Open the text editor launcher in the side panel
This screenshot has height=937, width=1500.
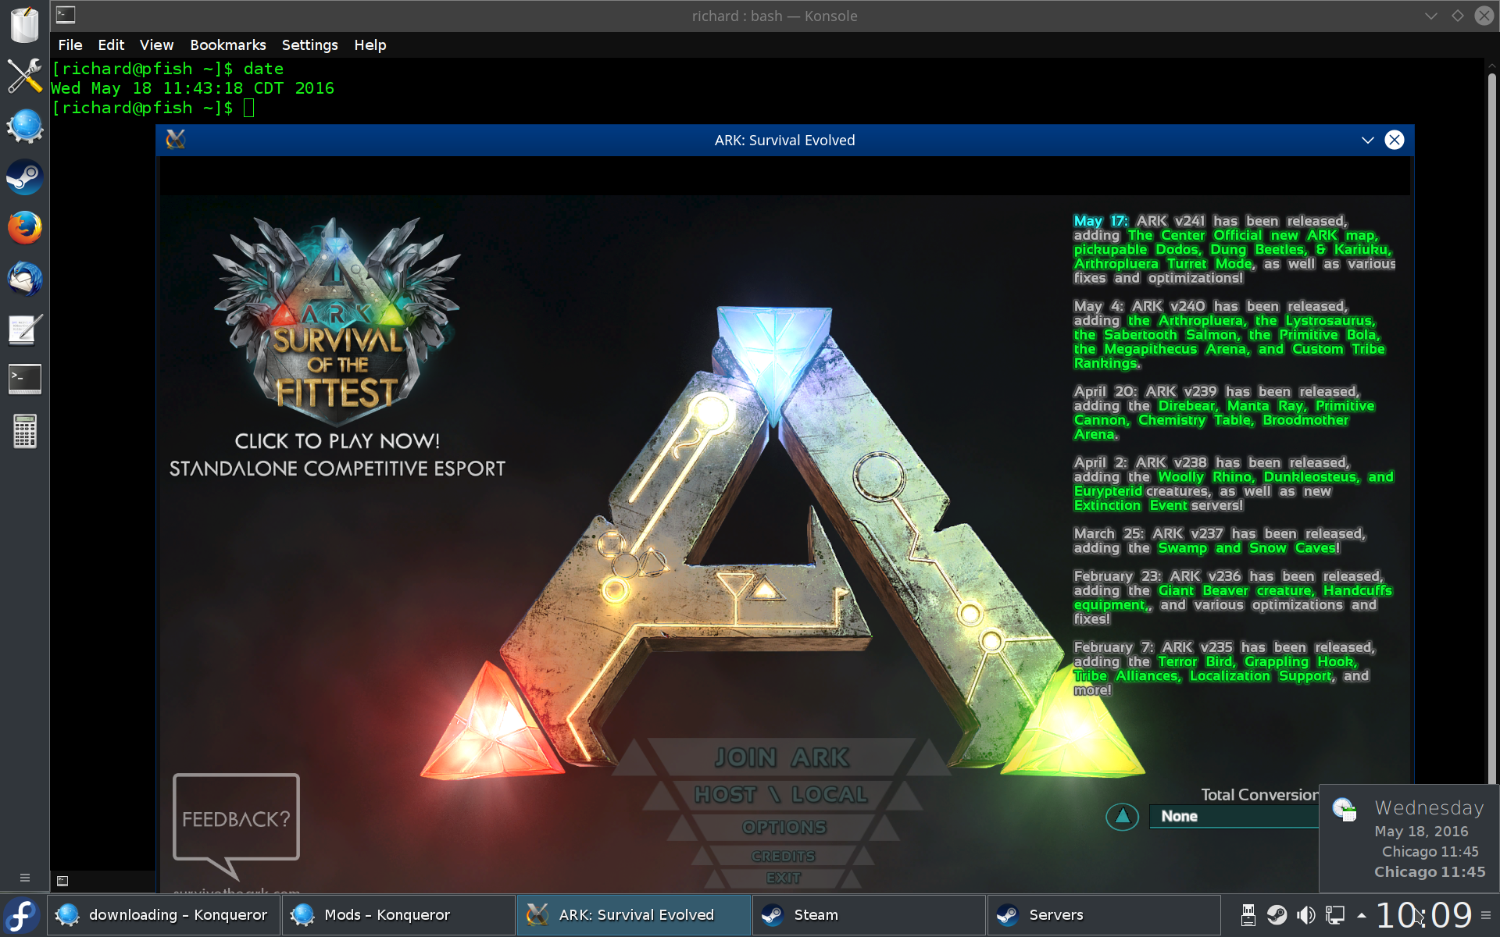[24, 330]
